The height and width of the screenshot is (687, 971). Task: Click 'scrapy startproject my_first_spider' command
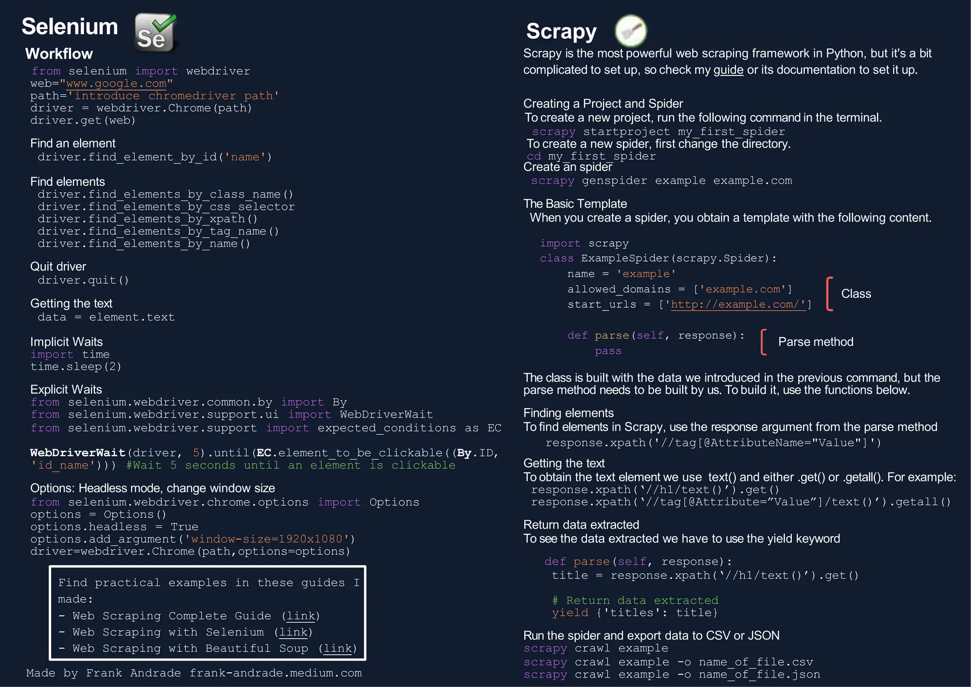tap(659, 131)
